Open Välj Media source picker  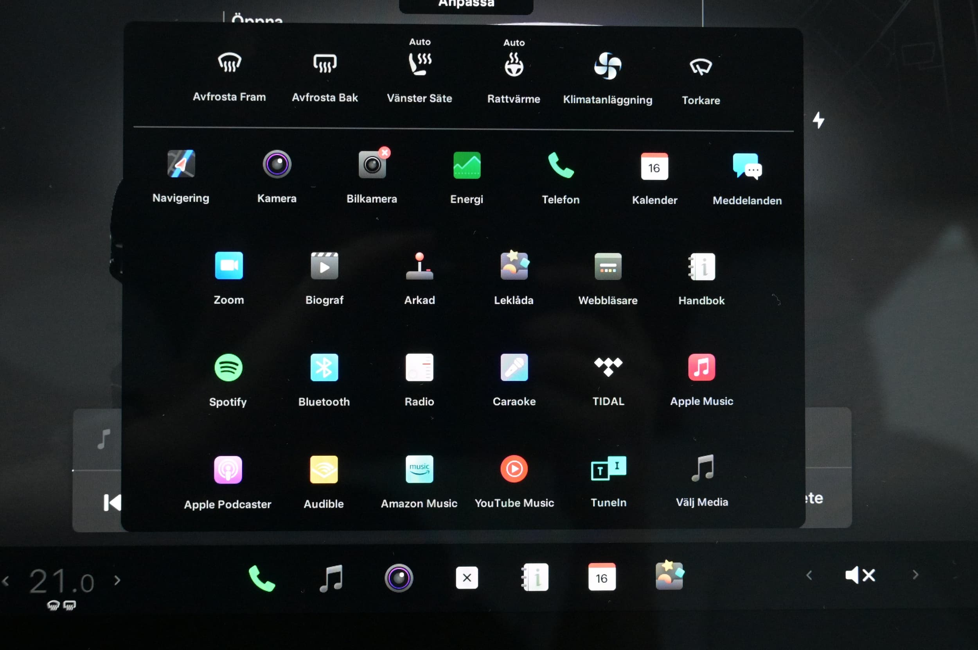(x=703, y=467)
